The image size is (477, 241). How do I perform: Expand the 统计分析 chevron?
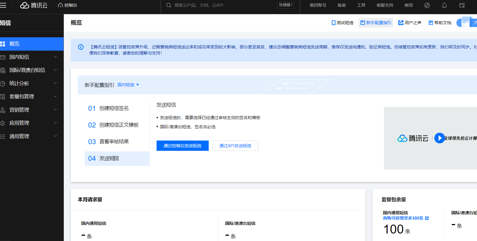pyautogui.click(x=55, y=83)
